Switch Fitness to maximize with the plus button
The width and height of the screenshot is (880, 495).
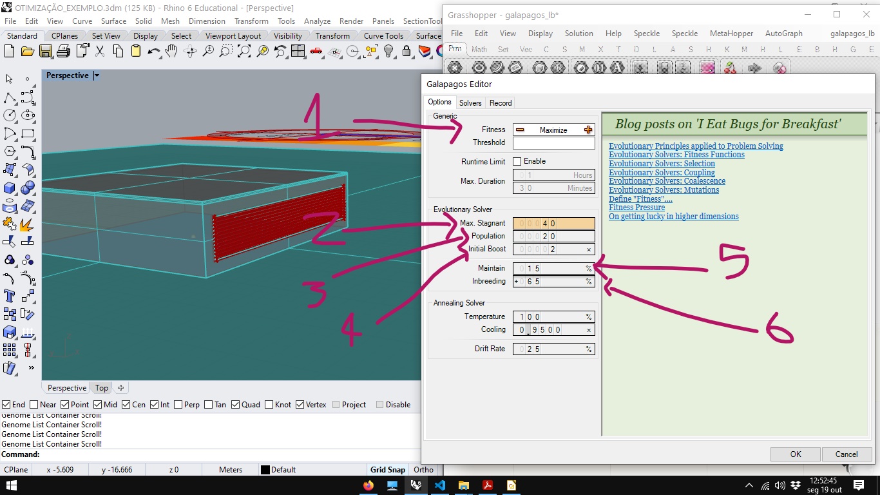point(588,130)
